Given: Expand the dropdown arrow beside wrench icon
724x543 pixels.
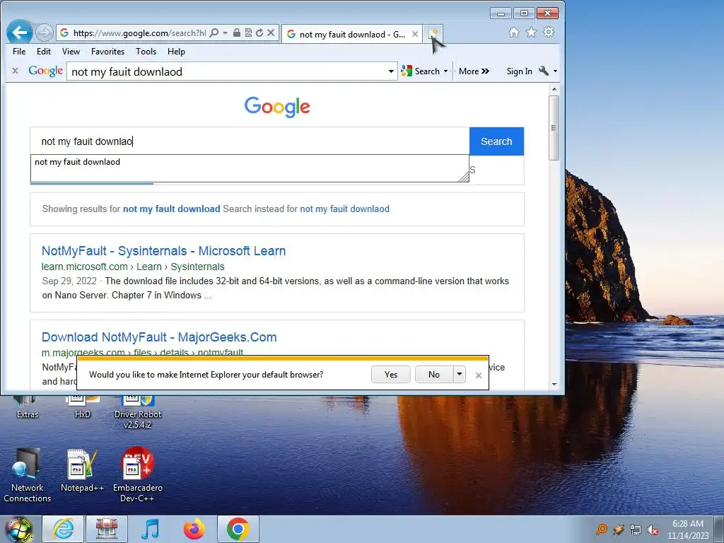Looking at the screenshot, I should (x=555, y=71).
